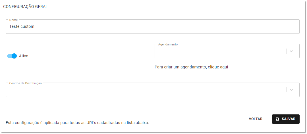Click the Nome field label
307x134 pixels.
tap(13, 20)
